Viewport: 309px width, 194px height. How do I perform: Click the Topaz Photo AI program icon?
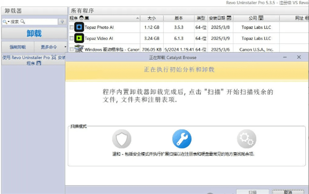point(79,27)
